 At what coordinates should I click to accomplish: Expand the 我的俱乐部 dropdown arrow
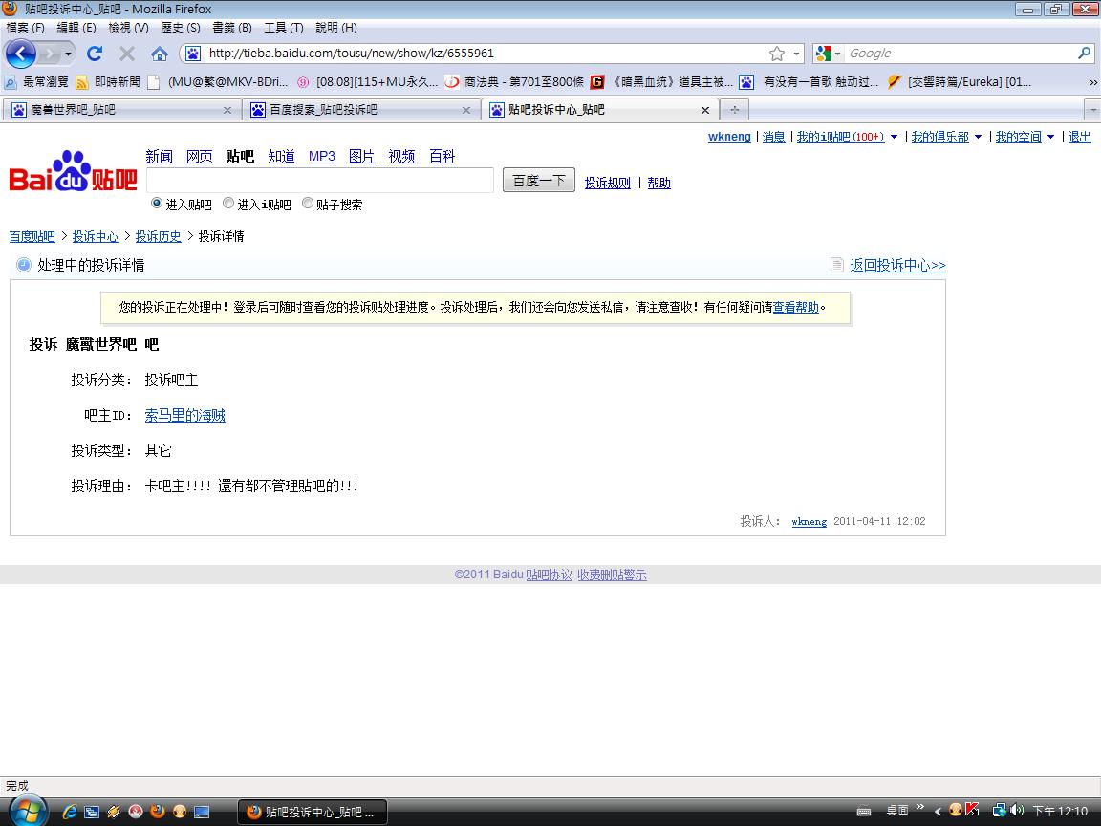click(x=978, y=137)
